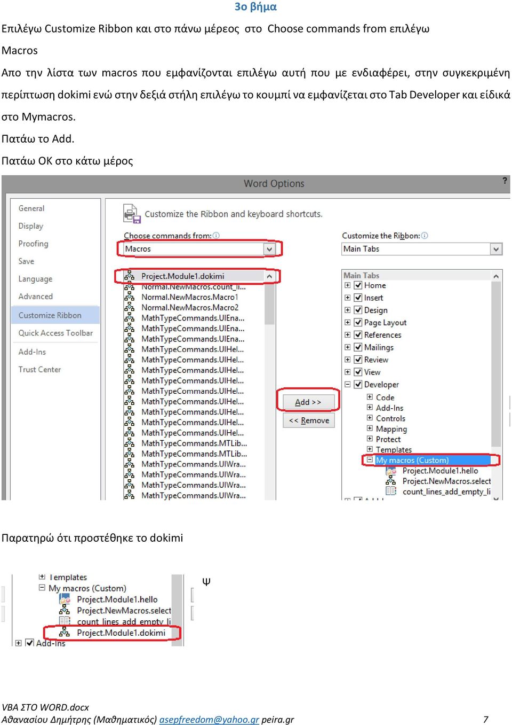Viewport: 512px width, 725px height.
Task: Select My macros (Custom) in lower screenshot
Action: pos(87,588)
